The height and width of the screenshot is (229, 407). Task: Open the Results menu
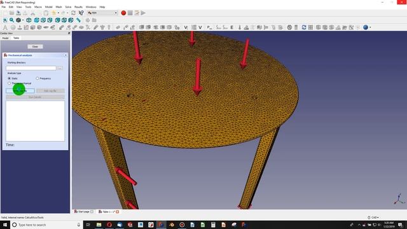tap(78, 7)
